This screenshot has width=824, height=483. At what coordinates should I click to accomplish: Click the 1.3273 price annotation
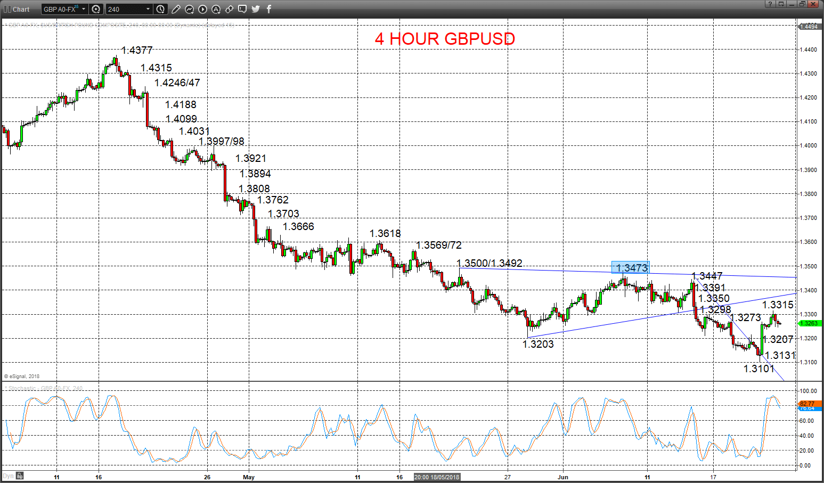745,317
